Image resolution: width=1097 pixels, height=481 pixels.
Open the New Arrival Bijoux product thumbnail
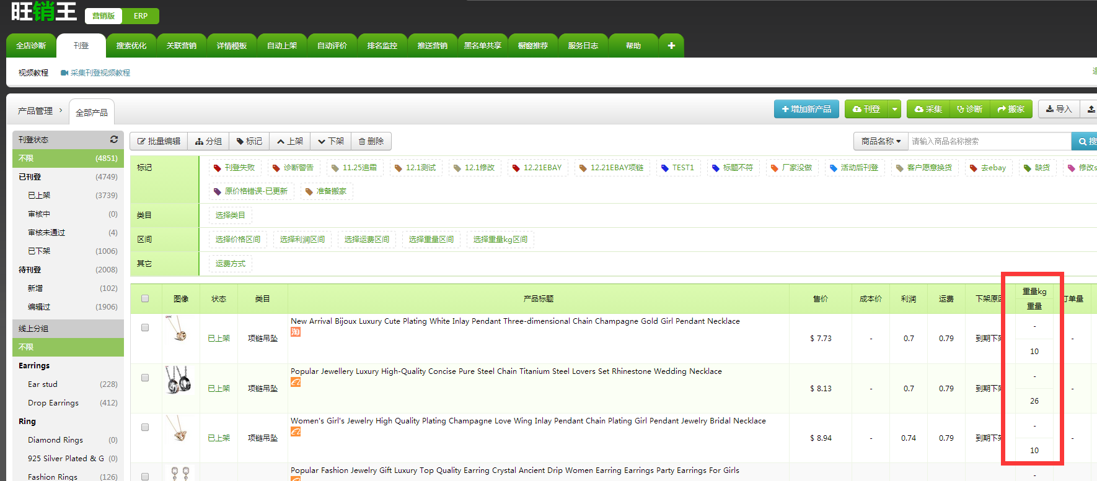point(180,329)
